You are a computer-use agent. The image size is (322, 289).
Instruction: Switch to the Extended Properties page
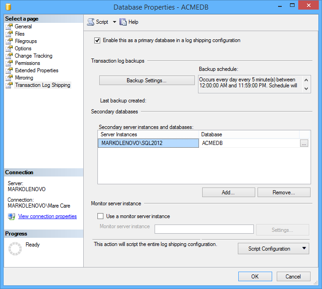[37, 70]
